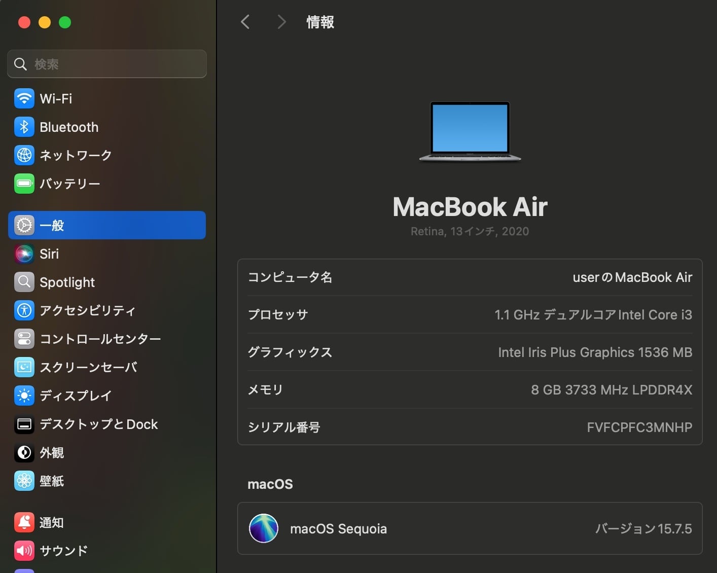Open Siri settings label
Viewport: 717px width, 573px height.
coord(49,254)
